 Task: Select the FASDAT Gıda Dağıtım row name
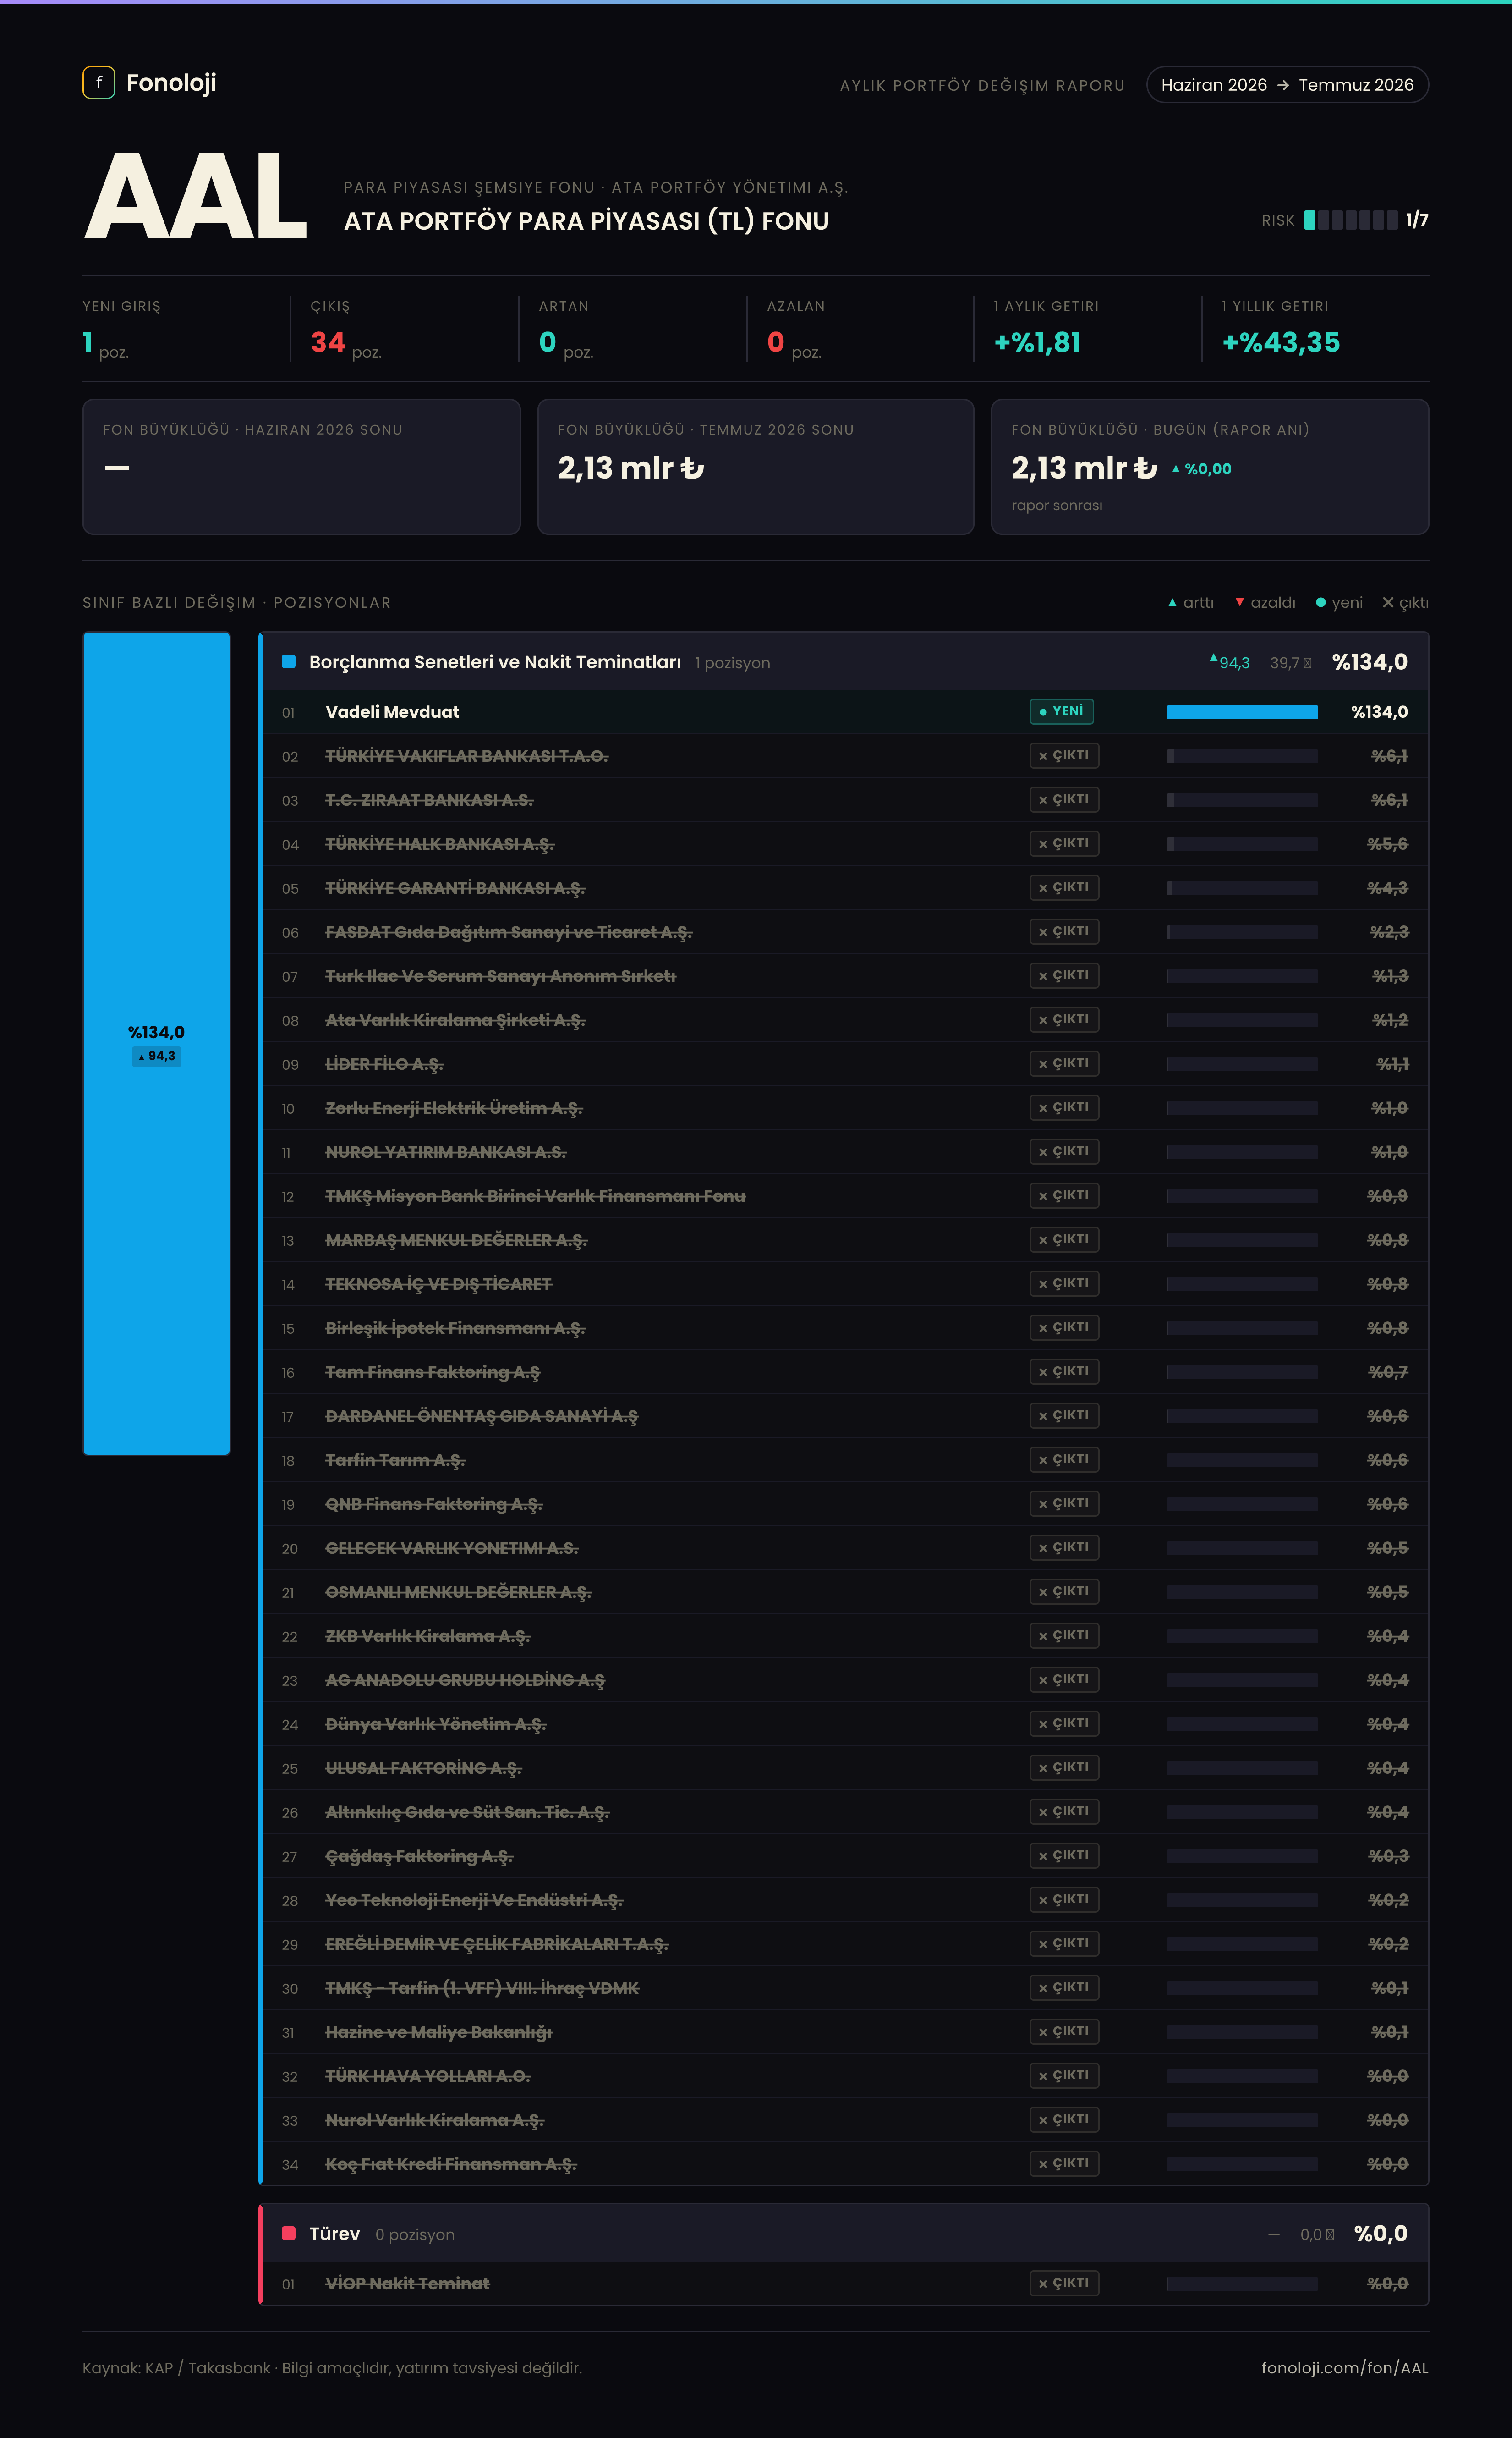(509, 932)
